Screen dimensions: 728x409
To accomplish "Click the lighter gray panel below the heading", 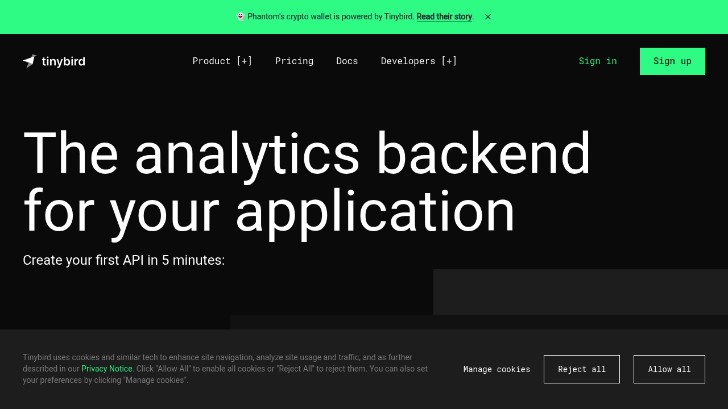I will [580, 291].
